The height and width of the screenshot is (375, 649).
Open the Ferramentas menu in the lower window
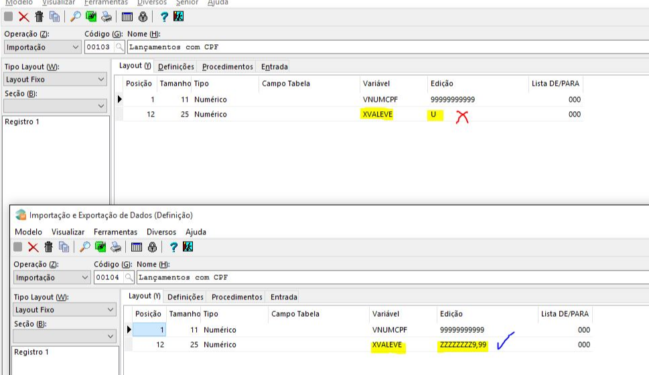point(115,232)
